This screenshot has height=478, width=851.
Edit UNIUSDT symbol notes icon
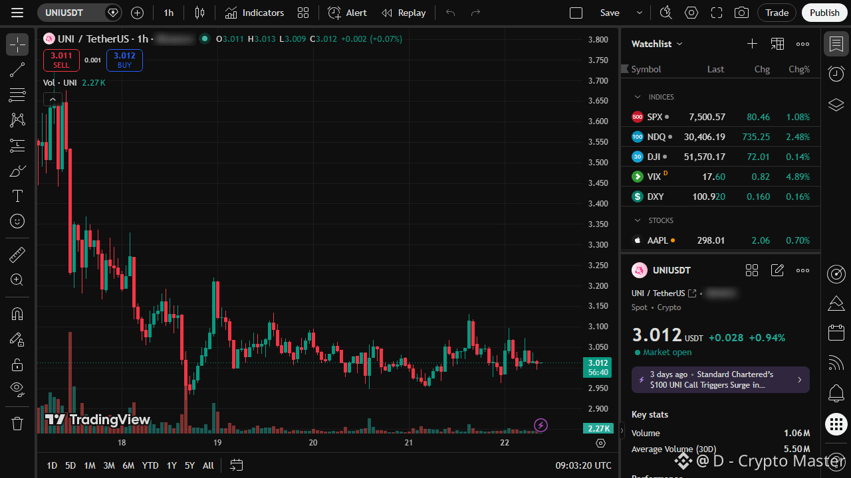click(777, 270)
